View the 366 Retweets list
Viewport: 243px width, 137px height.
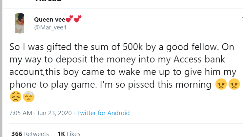coord(30,134)
